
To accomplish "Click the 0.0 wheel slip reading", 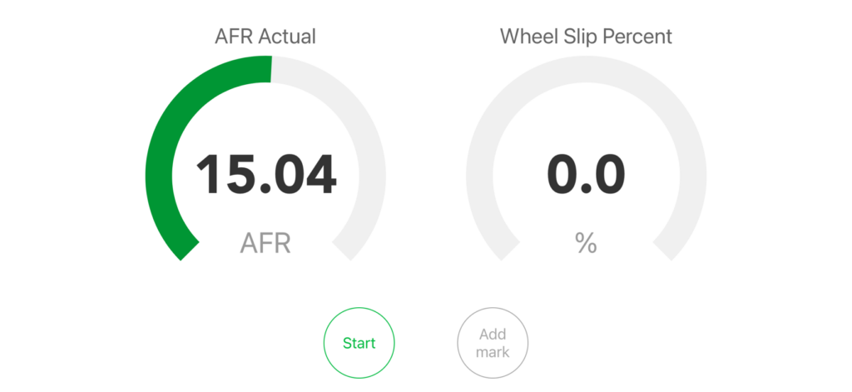I will click(x=586, y=175).
